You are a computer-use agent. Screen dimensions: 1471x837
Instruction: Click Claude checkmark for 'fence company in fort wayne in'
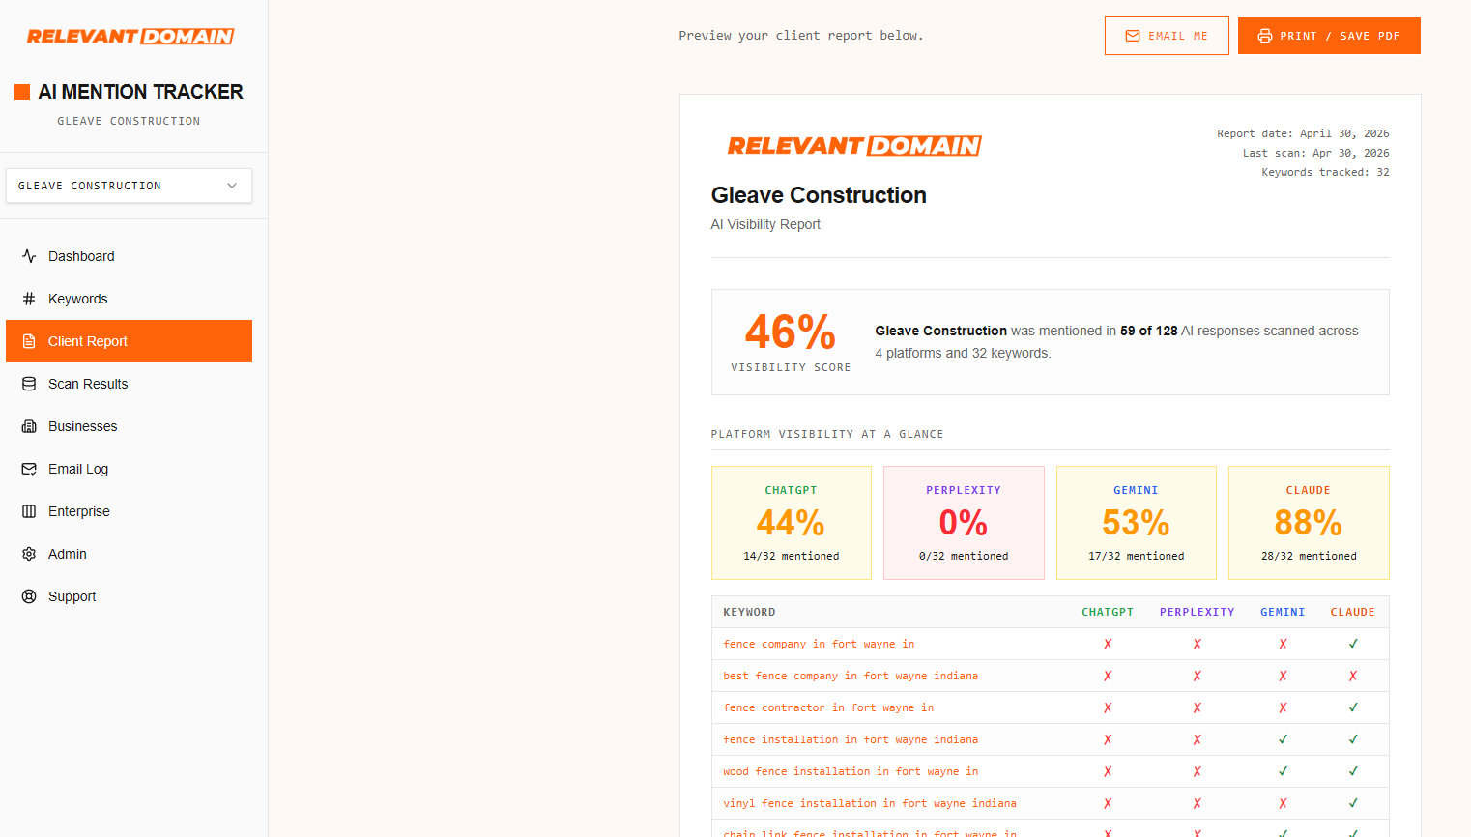1353,644
